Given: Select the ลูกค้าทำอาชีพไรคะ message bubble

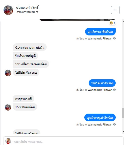Looking at the screenshot, I should click(x=100, y=32).
